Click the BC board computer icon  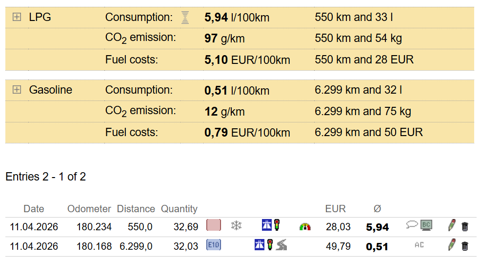click(x=426, y=225)
